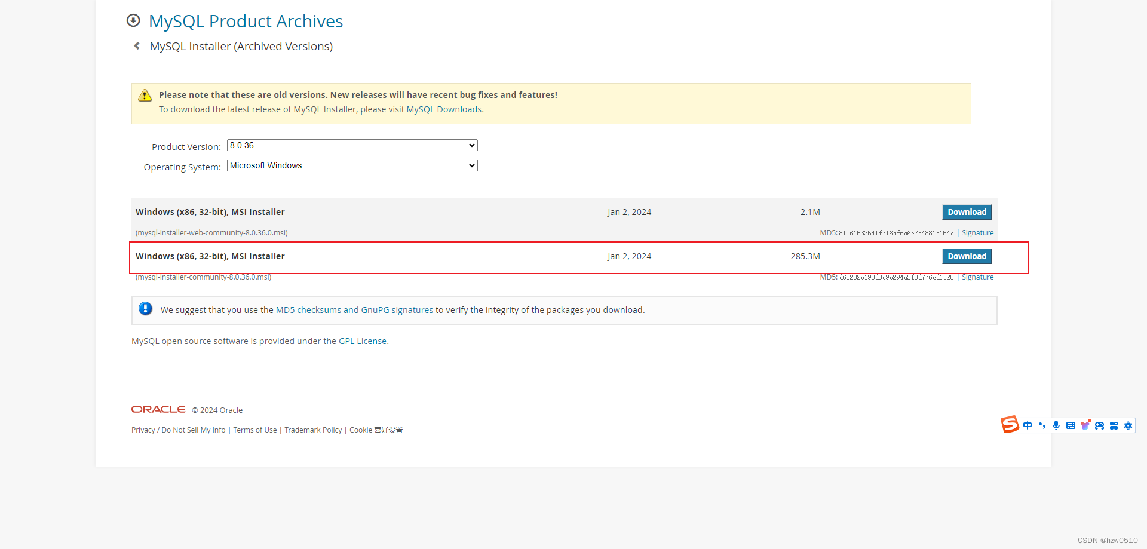Image resolution: width=1147 pixels, height=549 pixels.
Task: Click the MySQL Installer (Archived Versions) subtitle
Action: click(x=241, y=47)
